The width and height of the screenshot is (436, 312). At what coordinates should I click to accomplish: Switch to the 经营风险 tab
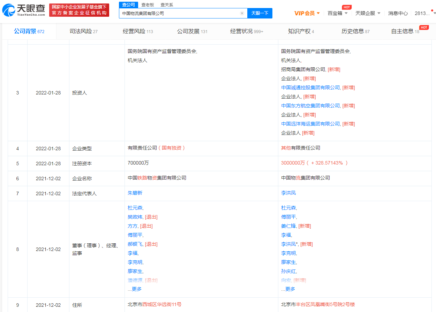(x=138, y=31)
